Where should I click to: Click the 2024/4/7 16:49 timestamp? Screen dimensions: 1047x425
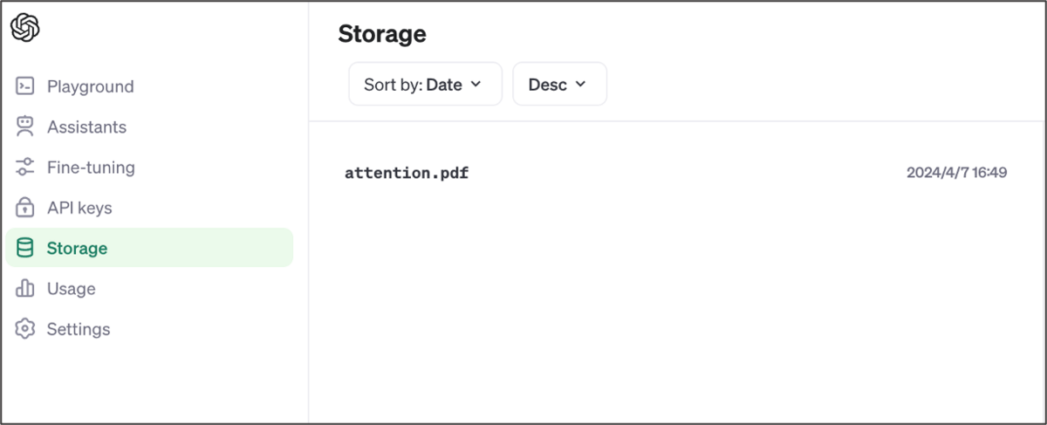[956, 173]
